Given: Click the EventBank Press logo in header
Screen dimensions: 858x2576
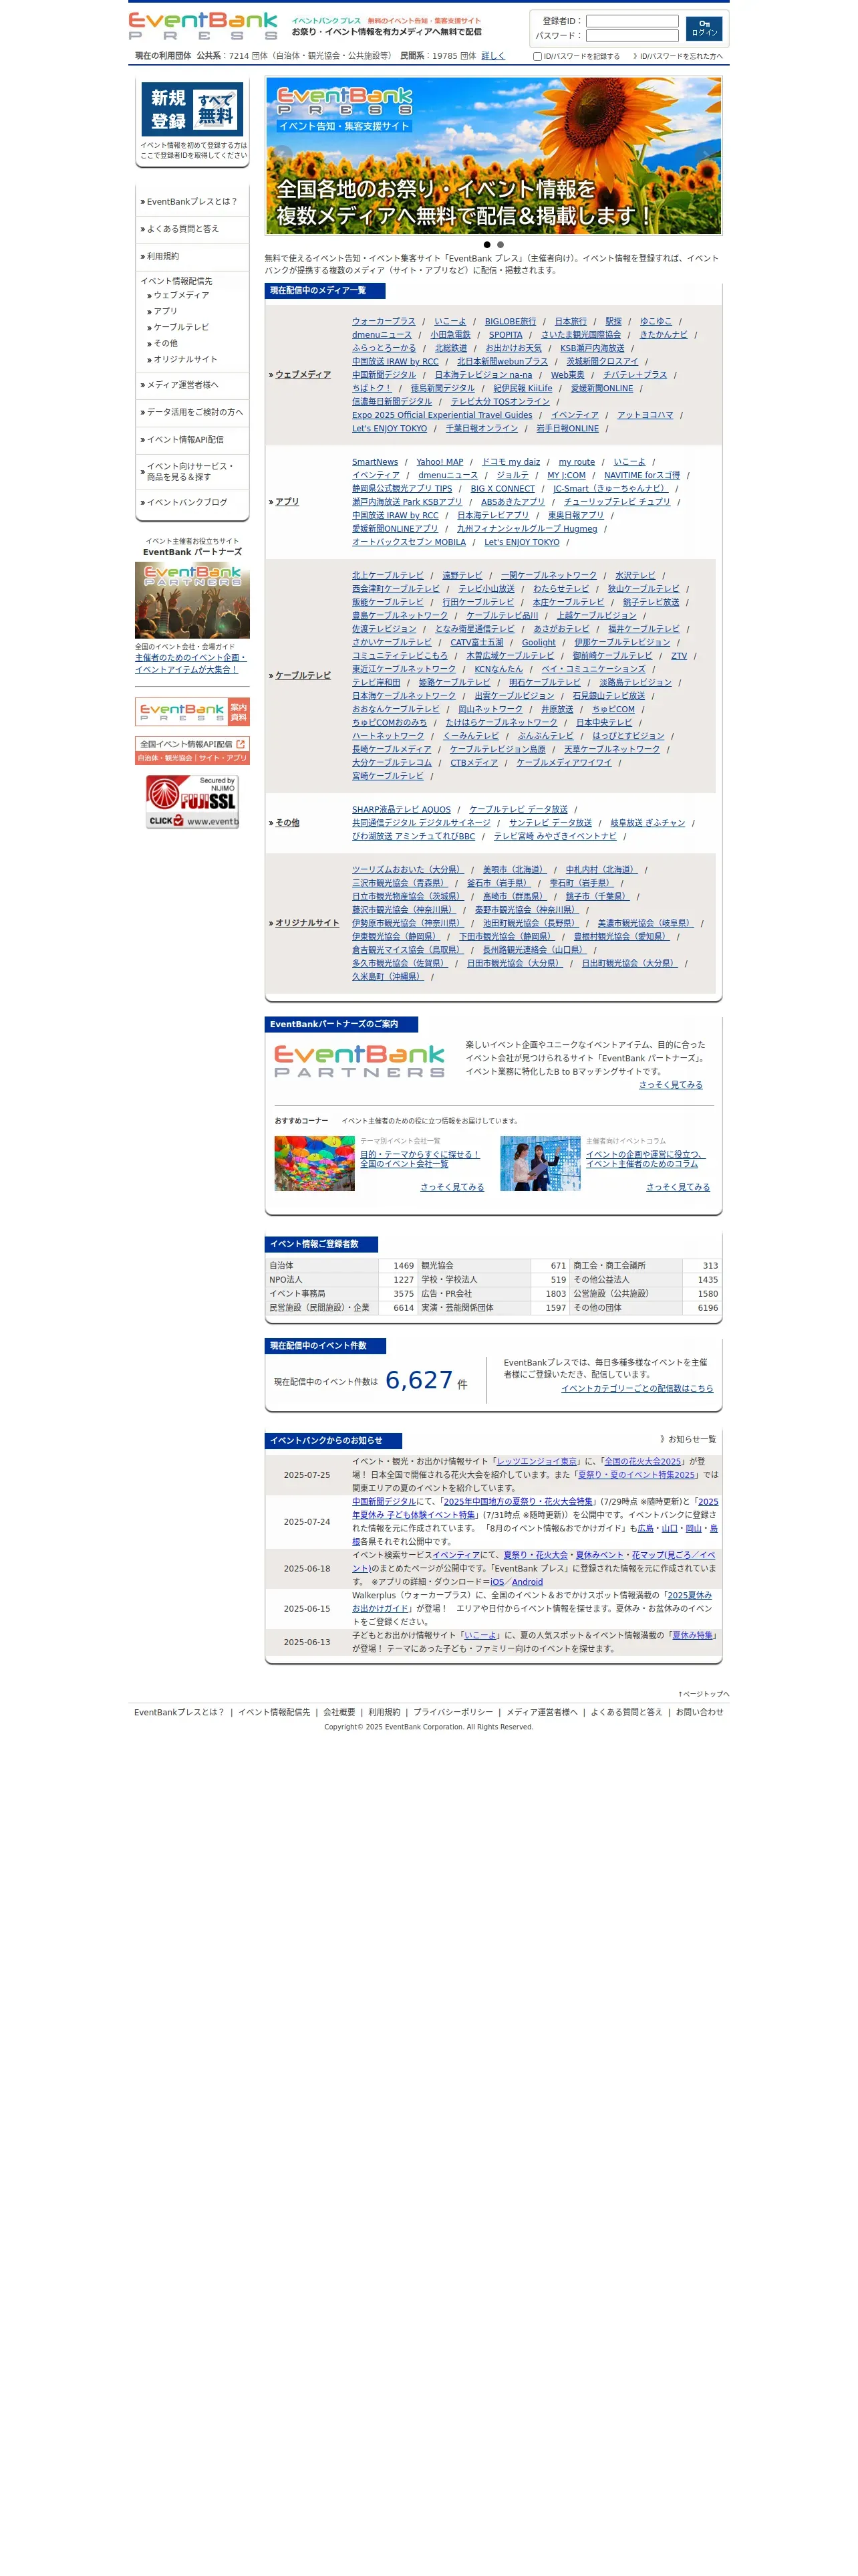Looking at the screenshot, I should tap(202, 26).
